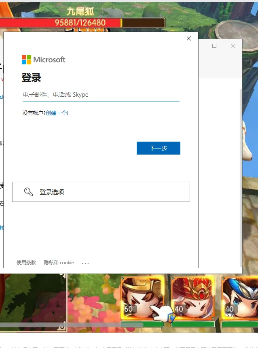Screen dimensions: 258x348
Task: Open the 创建一个 create account link
Action: click(57, 113)
